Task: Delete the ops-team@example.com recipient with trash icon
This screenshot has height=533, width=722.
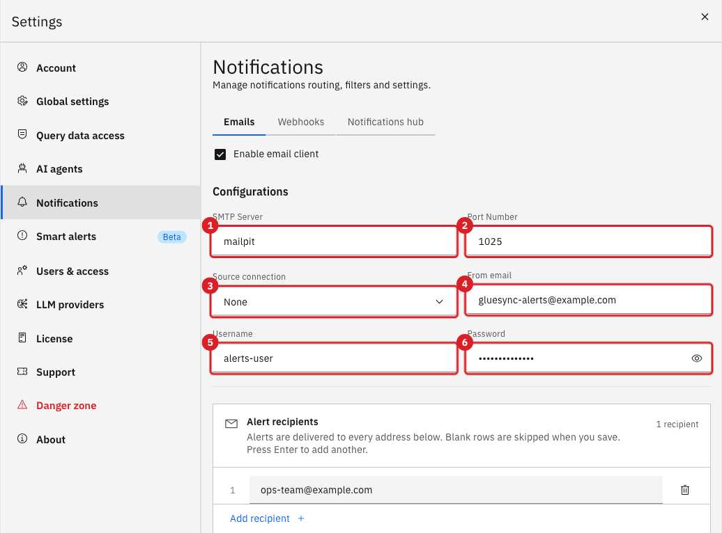Action: point(684,490)
